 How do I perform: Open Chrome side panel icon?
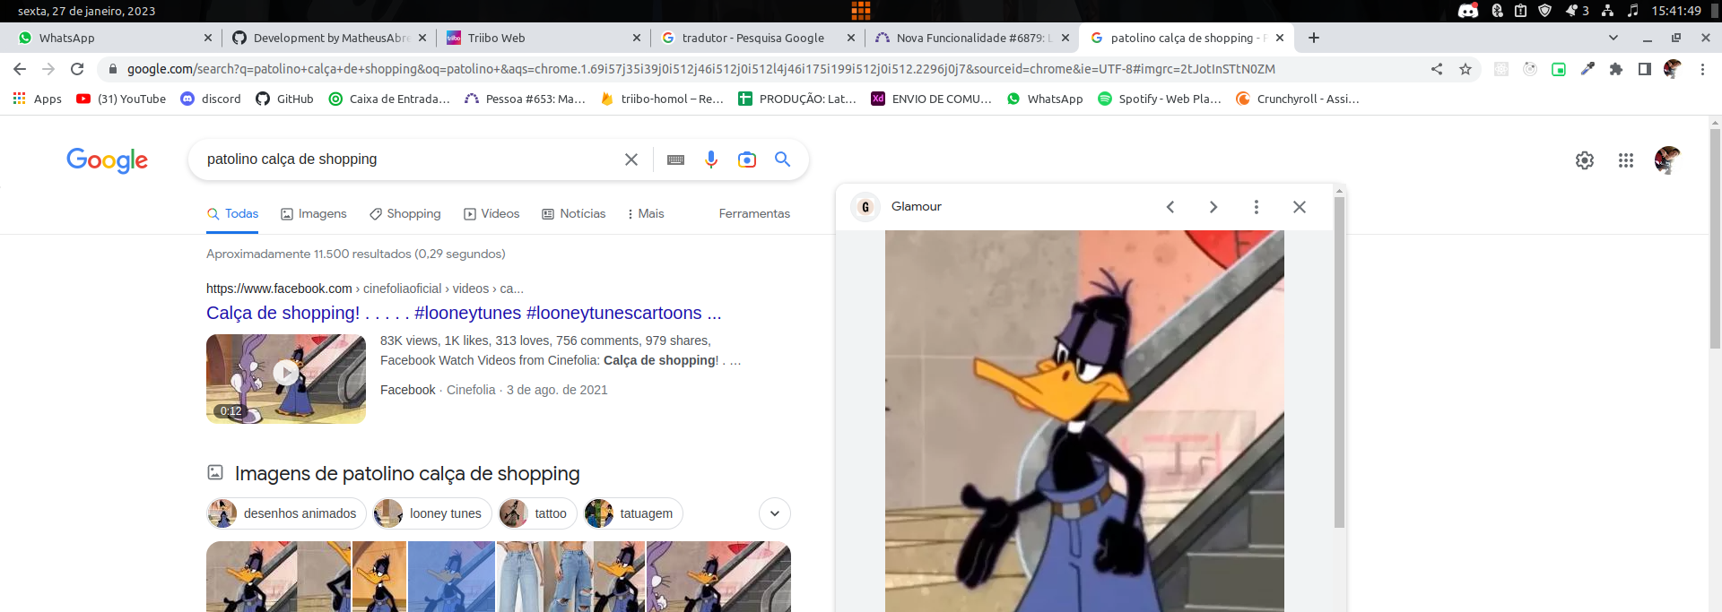point(1645,69)
